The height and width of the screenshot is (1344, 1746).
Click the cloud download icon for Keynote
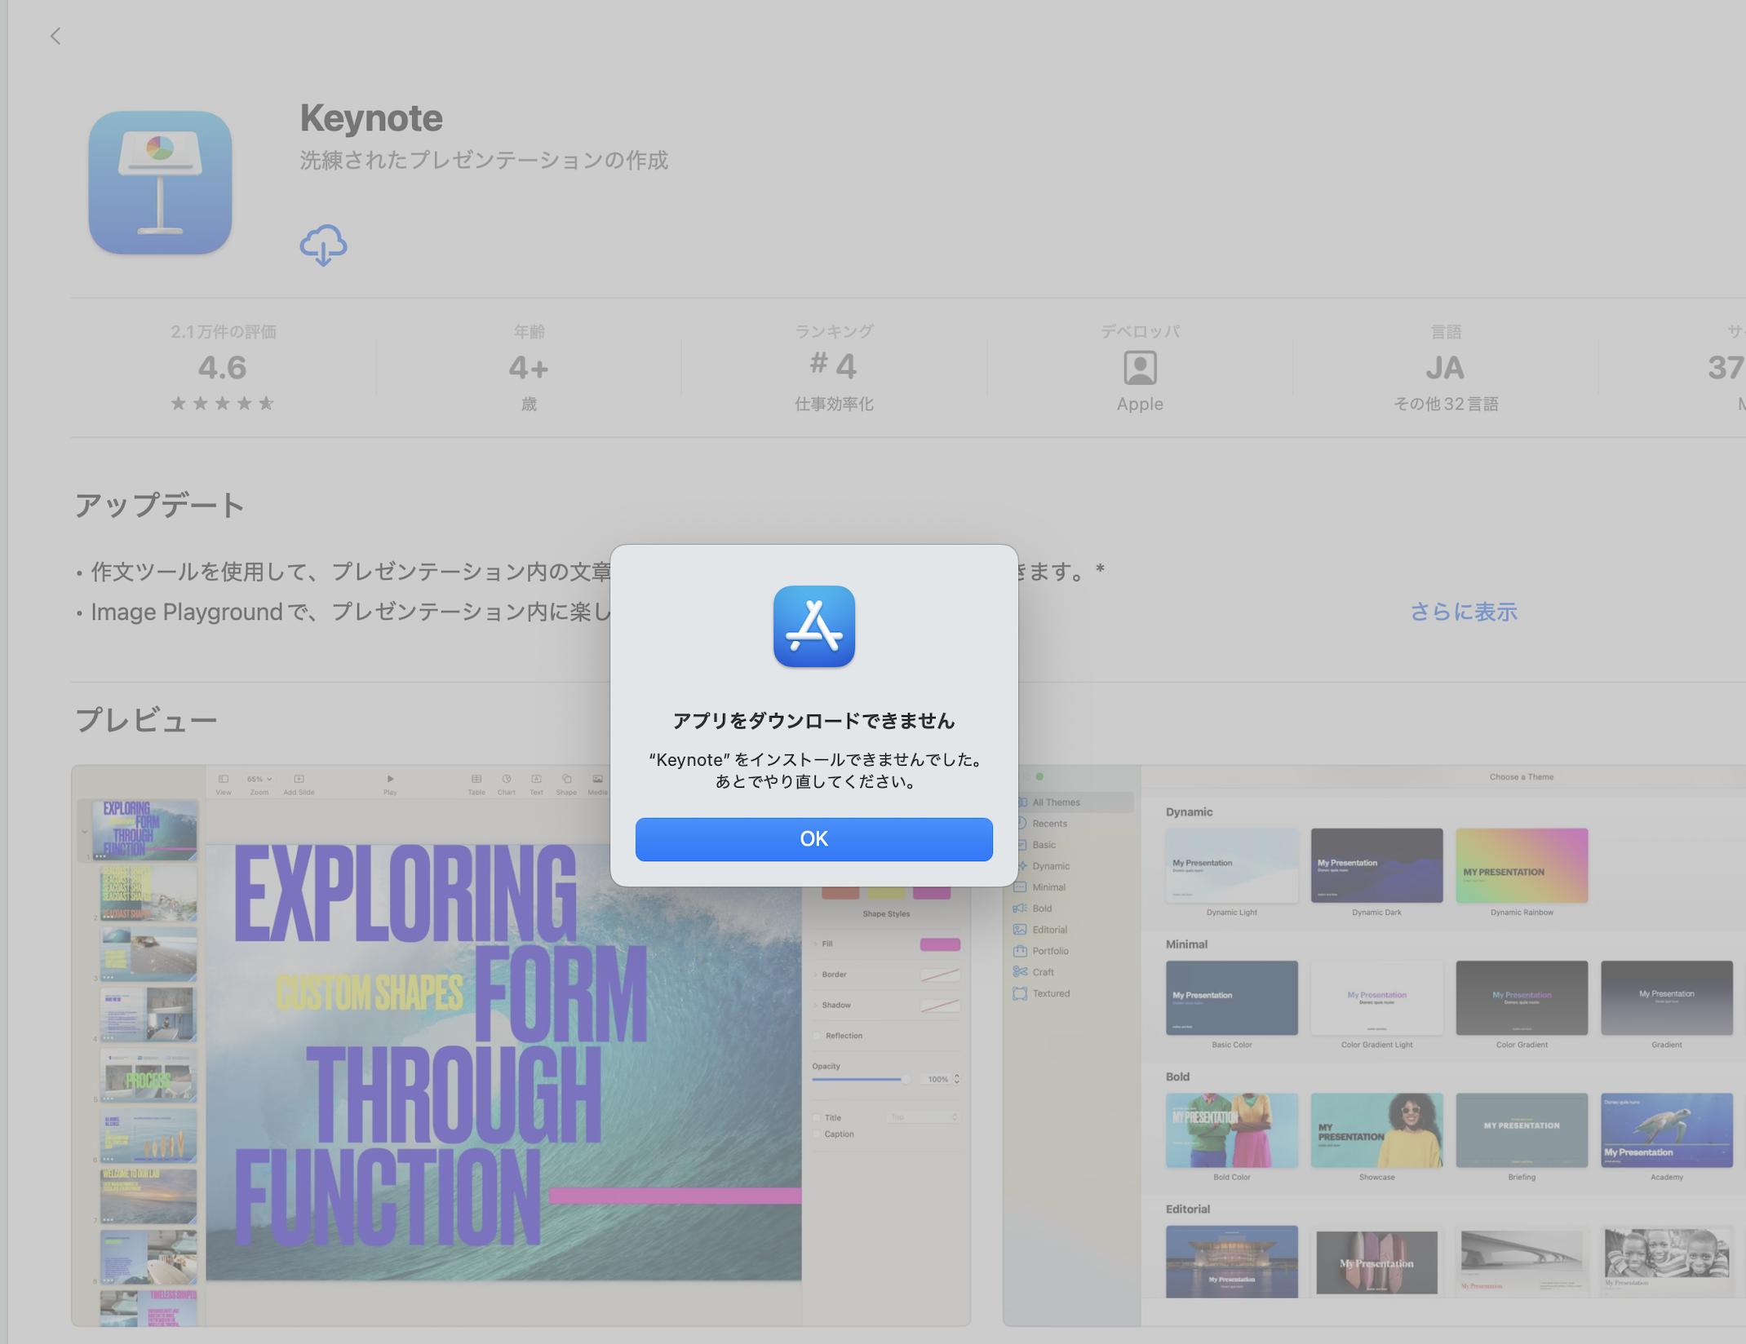click(323, 245)
